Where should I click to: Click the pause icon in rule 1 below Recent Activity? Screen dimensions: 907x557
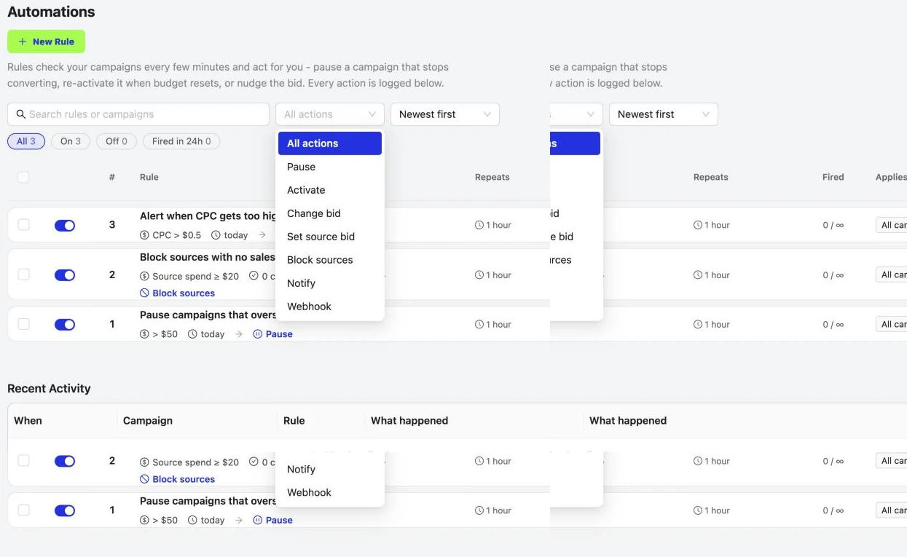[257, 520]
